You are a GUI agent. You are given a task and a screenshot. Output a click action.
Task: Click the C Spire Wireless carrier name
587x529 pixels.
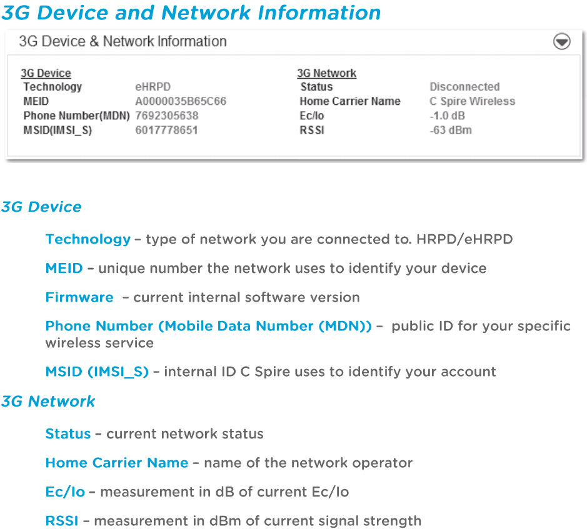tap(472, 101)
